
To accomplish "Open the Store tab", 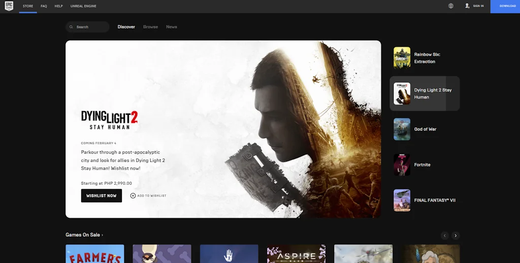I will 28,6.
